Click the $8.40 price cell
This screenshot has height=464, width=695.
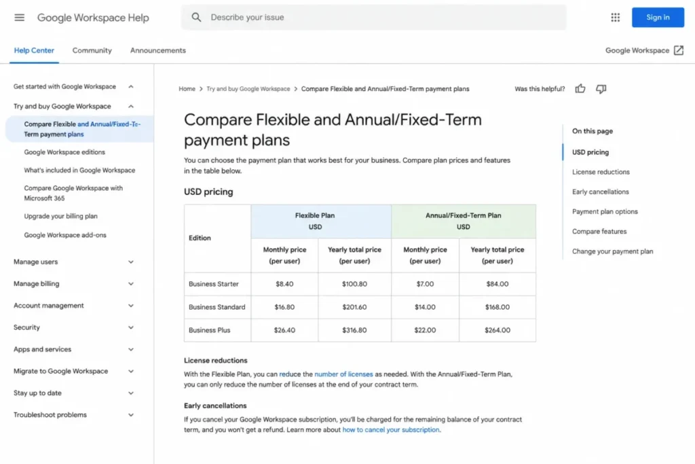click(x=284, y=284)
